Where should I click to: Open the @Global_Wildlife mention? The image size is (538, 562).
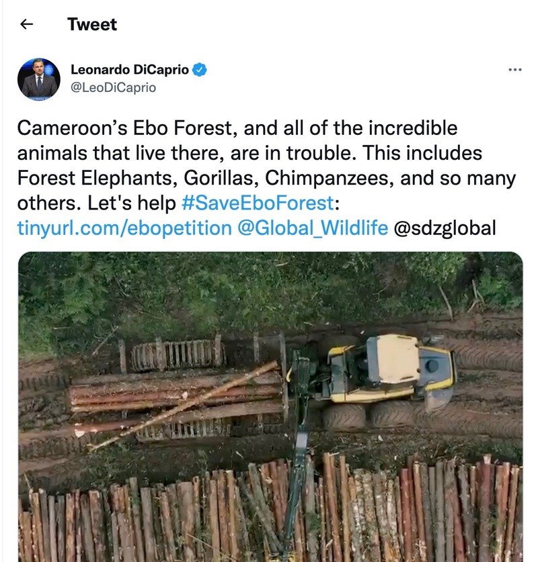312,228
